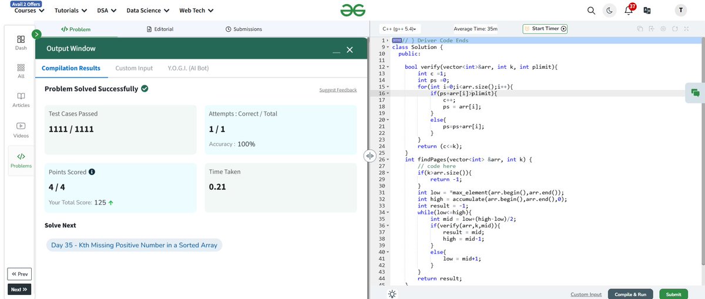Close the Output Window

click(x=350, y=50)
